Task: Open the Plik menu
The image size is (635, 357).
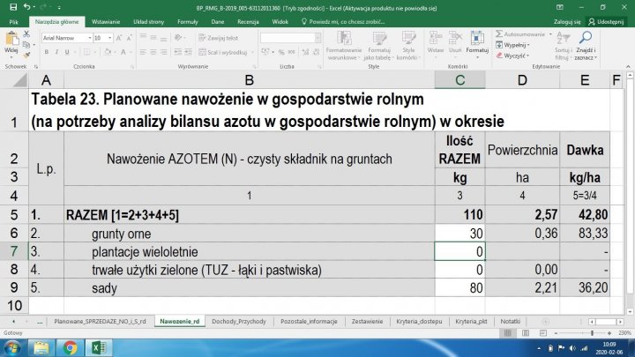Action: tap(13, 22)
